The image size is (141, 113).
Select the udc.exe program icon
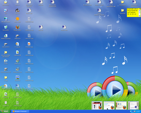pyautogui.click(x=17, y=10)
